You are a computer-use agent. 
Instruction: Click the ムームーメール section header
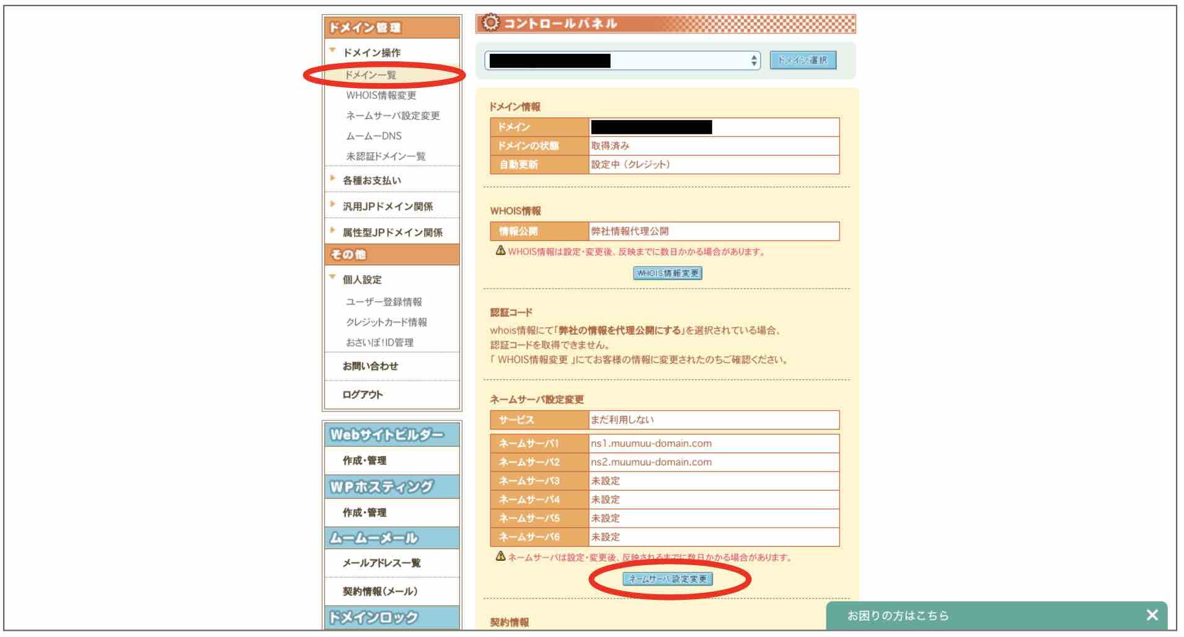(392, 538)
